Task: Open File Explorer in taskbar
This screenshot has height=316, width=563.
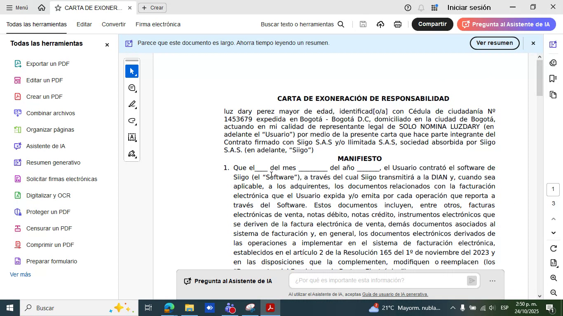Action: (189, 308)
